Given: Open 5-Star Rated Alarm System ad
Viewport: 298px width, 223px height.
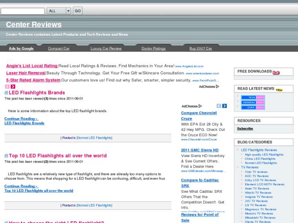Looking at the screenshot, I should tap(33, 80).
